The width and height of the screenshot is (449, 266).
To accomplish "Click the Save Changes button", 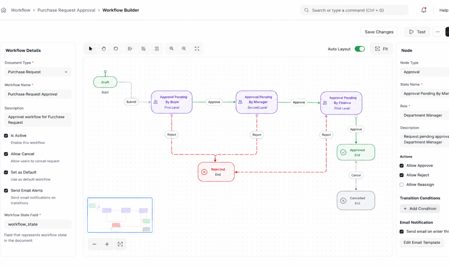I will click(379, 32).
